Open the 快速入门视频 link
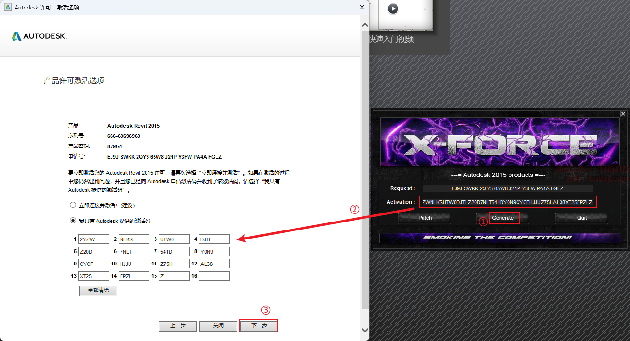 391,39
